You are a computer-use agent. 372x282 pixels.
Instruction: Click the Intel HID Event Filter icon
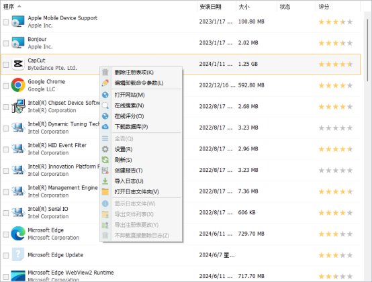click(x=18, y=148)
